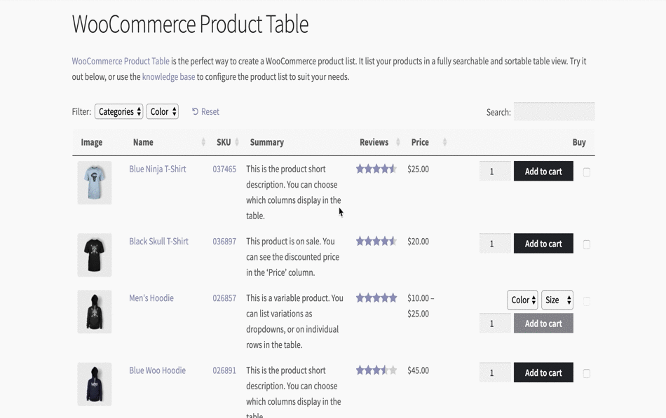This screenshot has width=666, height=418.
Task: Open the Categories filter dropdown
Action: point(118,111)
